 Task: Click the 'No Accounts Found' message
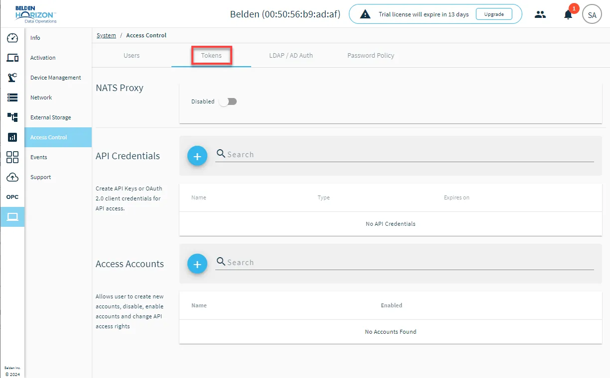click(x=391, y=332)
